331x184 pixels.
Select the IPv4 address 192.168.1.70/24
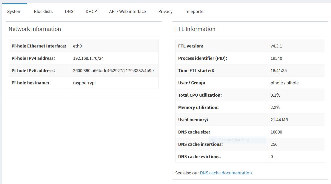coord(88,58)
